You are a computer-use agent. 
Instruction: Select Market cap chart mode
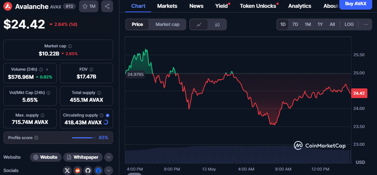click(x=167, y=24)
